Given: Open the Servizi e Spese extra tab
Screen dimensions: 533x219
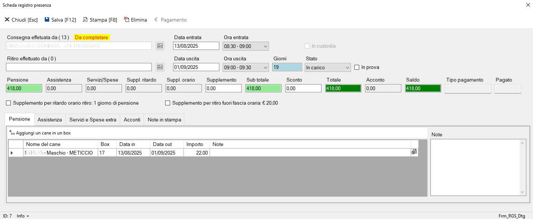Looking at the screenshot, I should point(93,120).
